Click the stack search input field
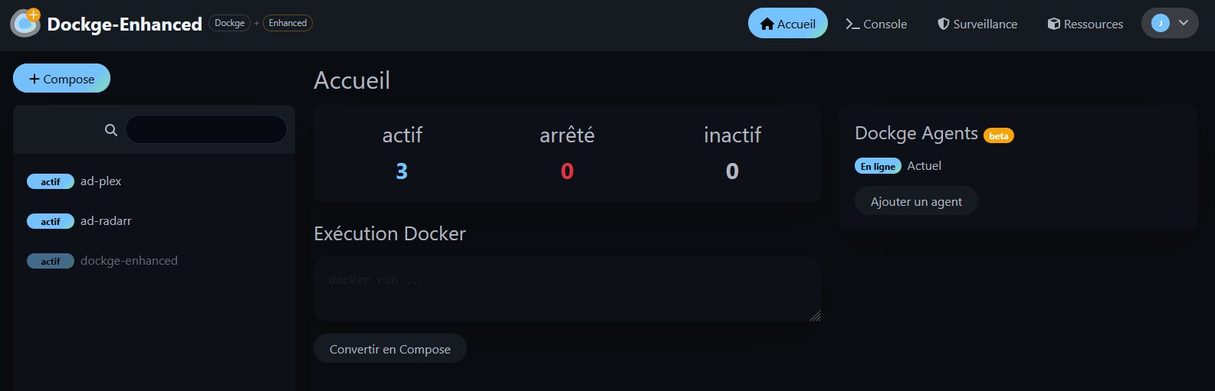1215x391 pixels. pos(205,130)
